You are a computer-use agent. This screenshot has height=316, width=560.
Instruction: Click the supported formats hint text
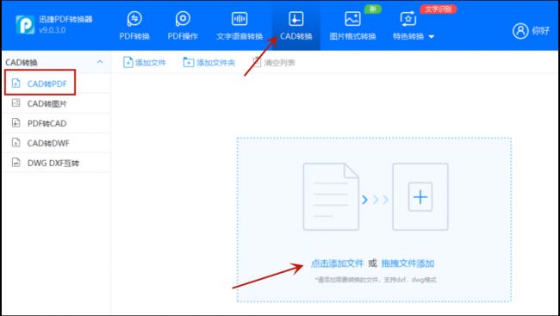(x=376, y=280)
